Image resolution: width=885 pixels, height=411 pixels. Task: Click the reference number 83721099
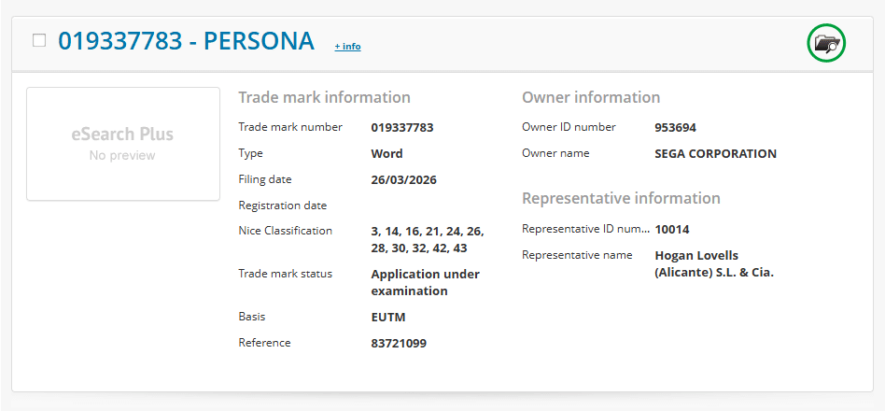(399, 344)
